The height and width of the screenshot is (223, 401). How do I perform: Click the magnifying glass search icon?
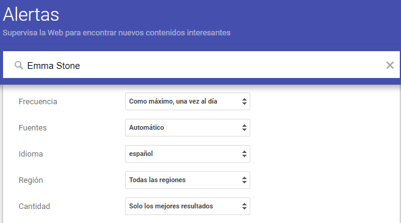(19, 65)
